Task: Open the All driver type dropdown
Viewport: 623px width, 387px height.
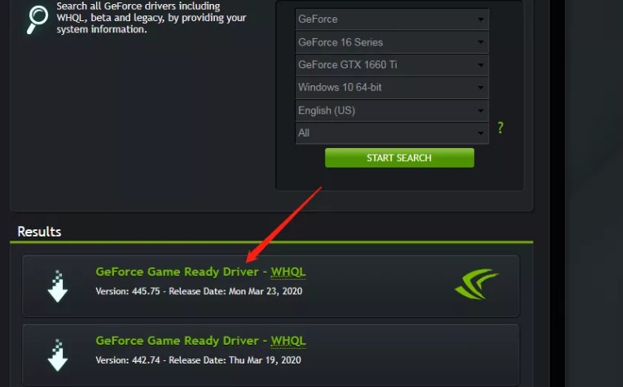Action: [392, 133]
